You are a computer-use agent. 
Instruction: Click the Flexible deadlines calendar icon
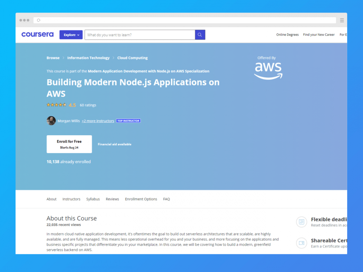pos(301,222)
